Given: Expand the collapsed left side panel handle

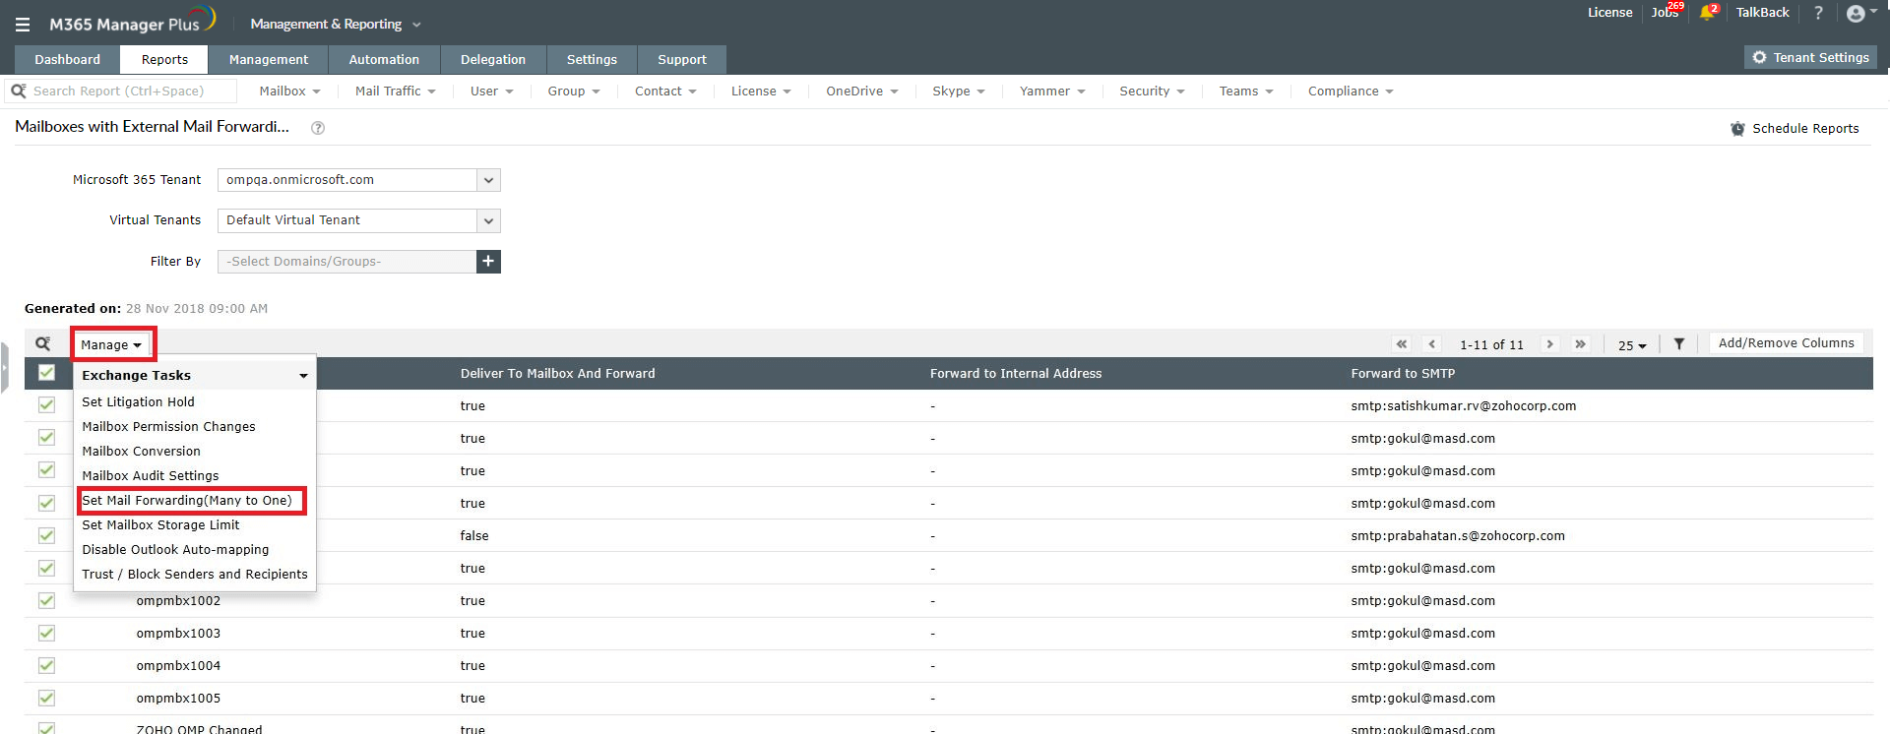Looking at the screenshot, I should coord(4,368).
